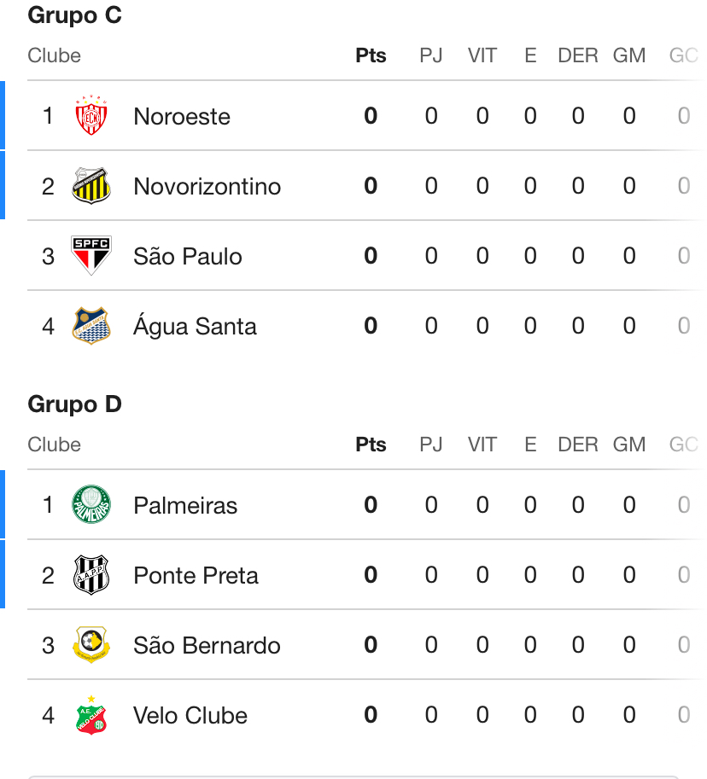Open the Água Santa team name link
707x779 pixels.
click(195, 326)
